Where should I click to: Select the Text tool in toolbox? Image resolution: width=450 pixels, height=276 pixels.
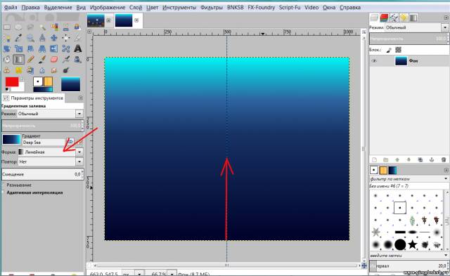click(78, 48)
